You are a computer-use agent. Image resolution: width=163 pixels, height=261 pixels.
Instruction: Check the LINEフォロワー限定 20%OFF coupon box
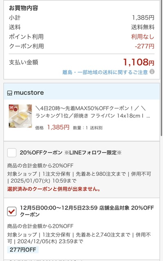[12, 153]
